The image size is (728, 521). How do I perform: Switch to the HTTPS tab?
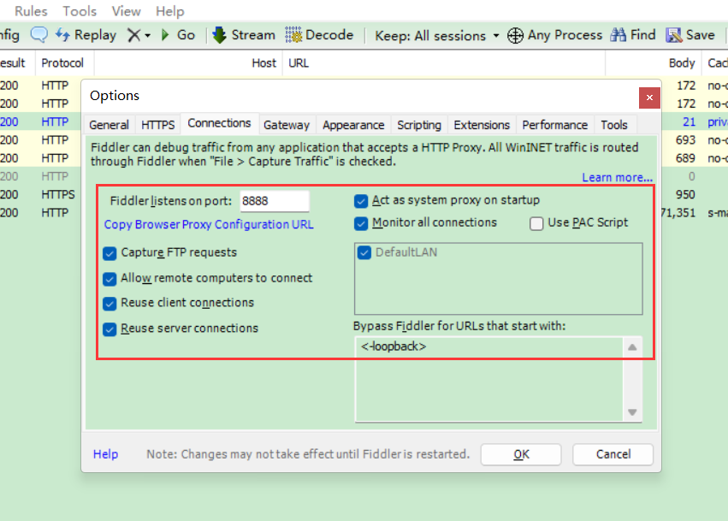158,125
